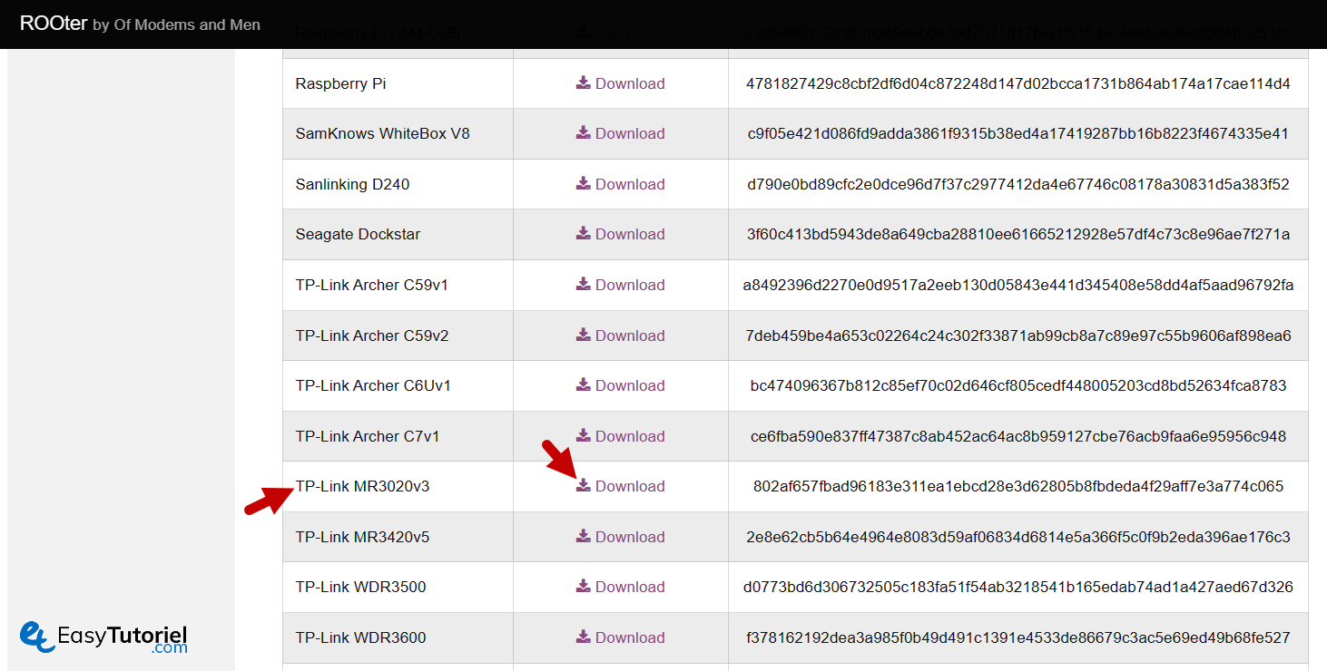Viewport: 1327px width, 671px height.
Task: Click the 'by Of Modems and Men' tagline
Action: [177, 24]
